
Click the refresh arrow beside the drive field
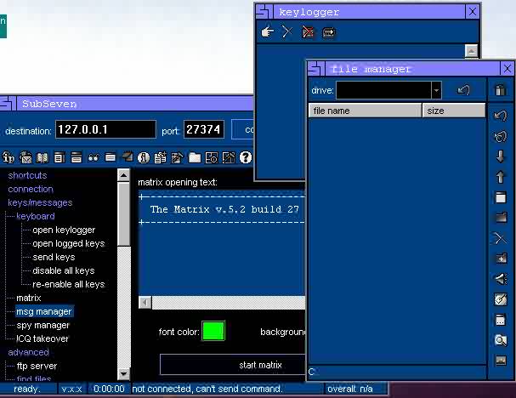click(463, 89)
